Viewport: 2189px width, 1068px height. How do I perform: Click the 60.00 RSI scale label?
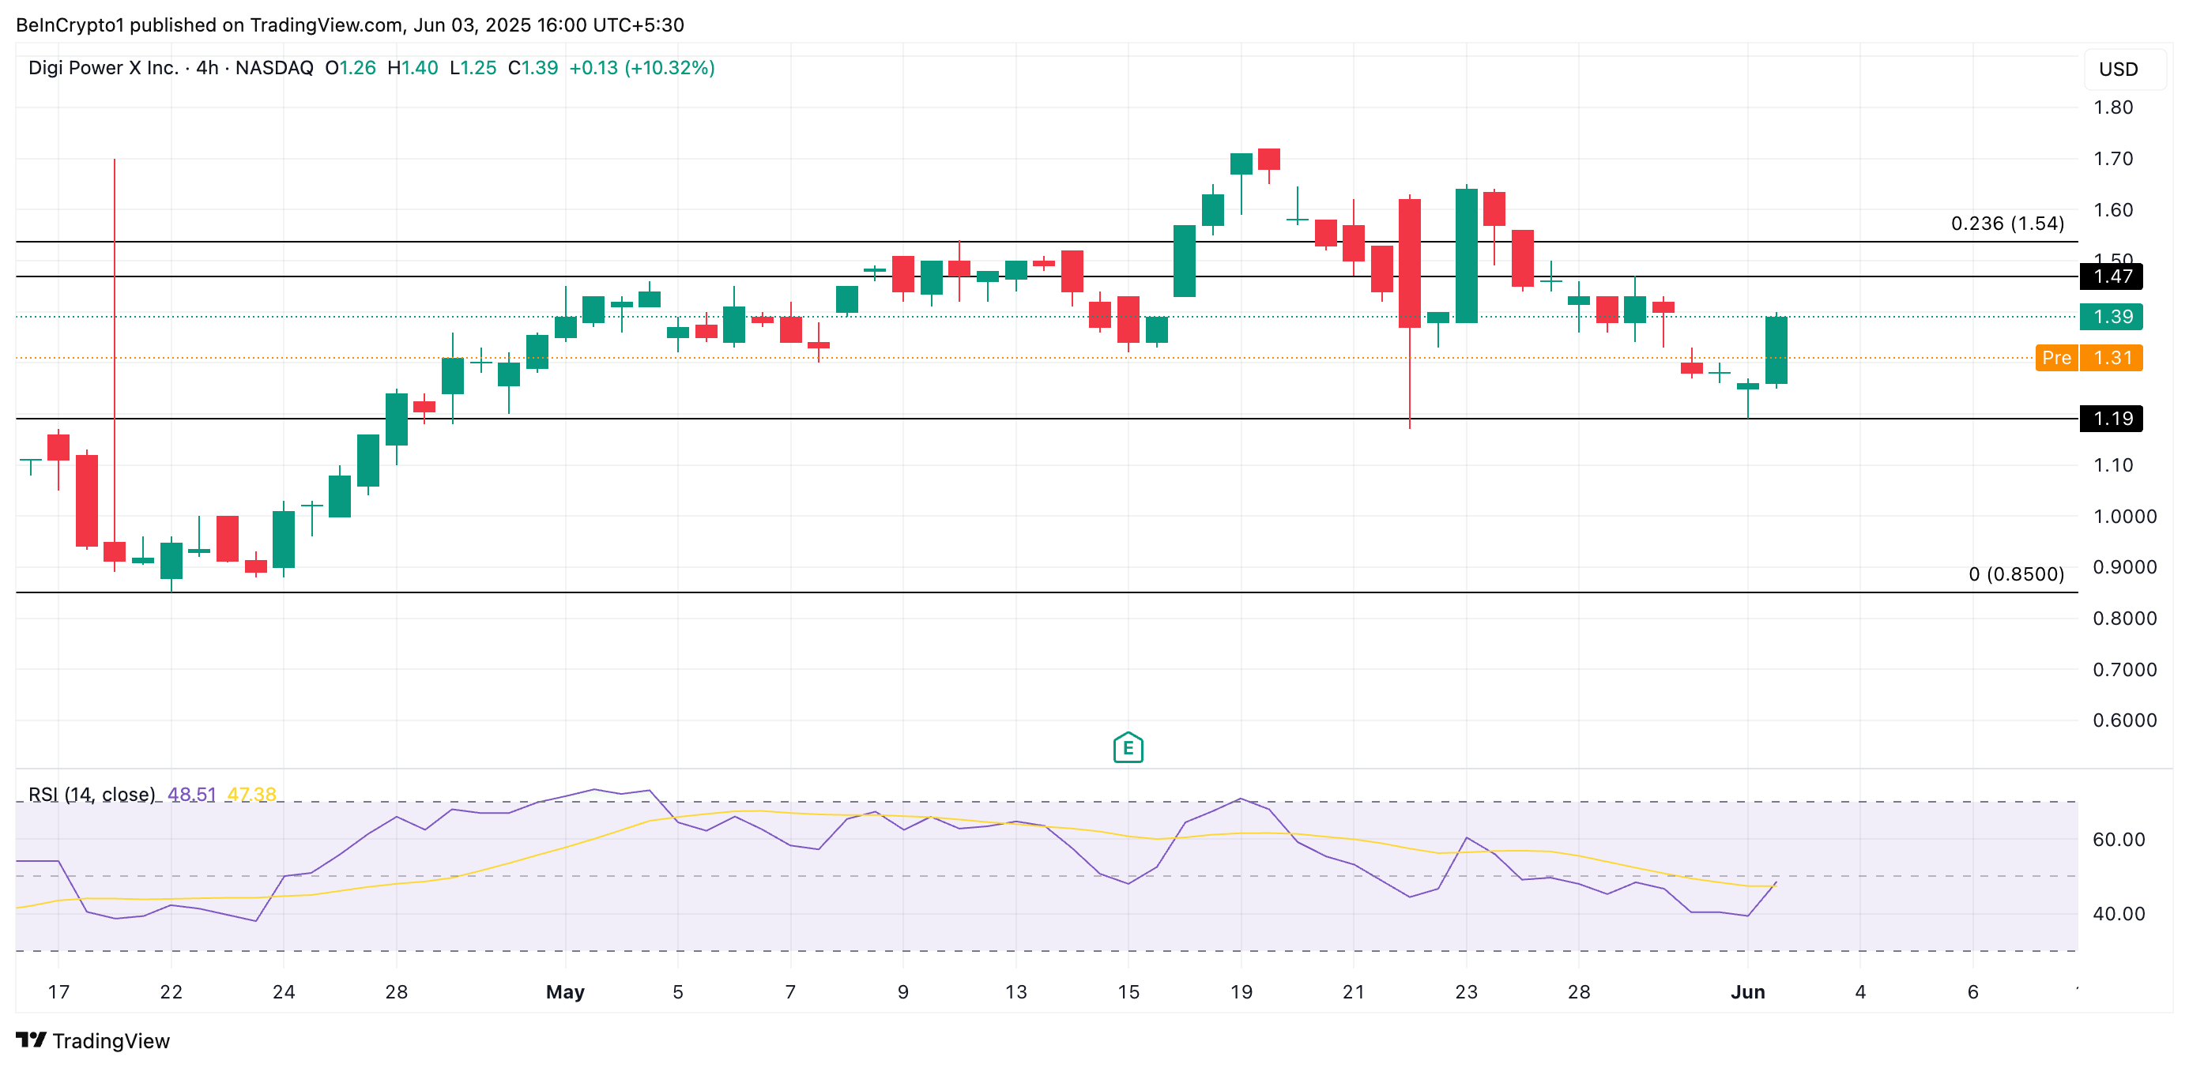coord(2119,840)
